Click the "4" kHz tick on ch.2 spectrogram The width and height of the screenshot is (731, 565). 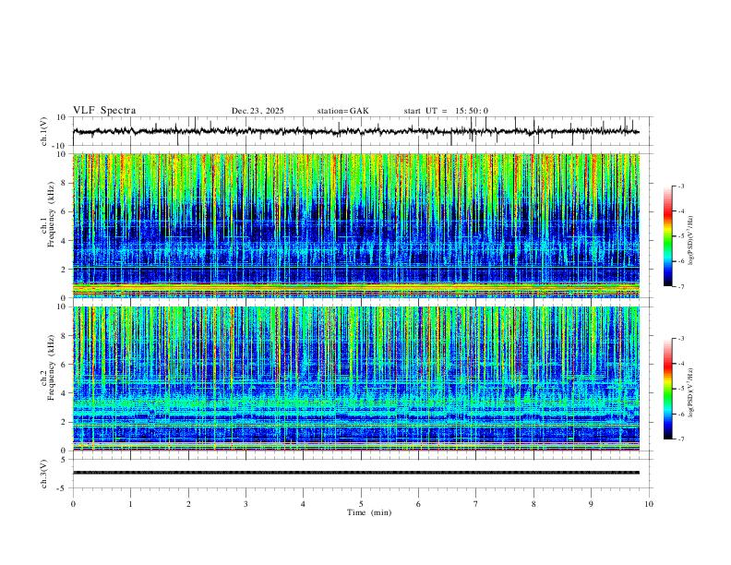point(65,393)
